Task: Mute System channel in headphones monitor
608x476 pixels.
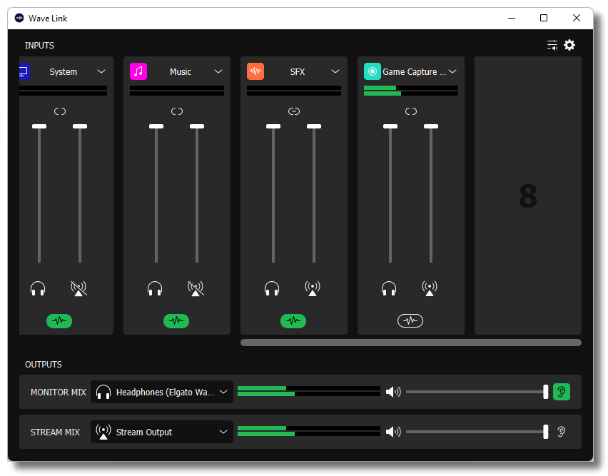Action: click(x=38, y=288)
